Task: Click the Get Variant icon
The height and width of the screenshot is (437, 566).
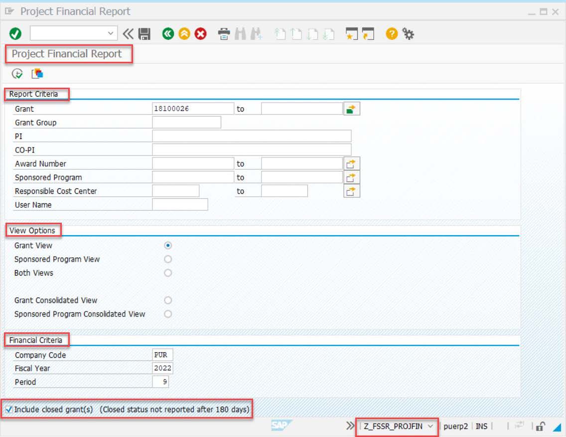Action: click(37, 74)
